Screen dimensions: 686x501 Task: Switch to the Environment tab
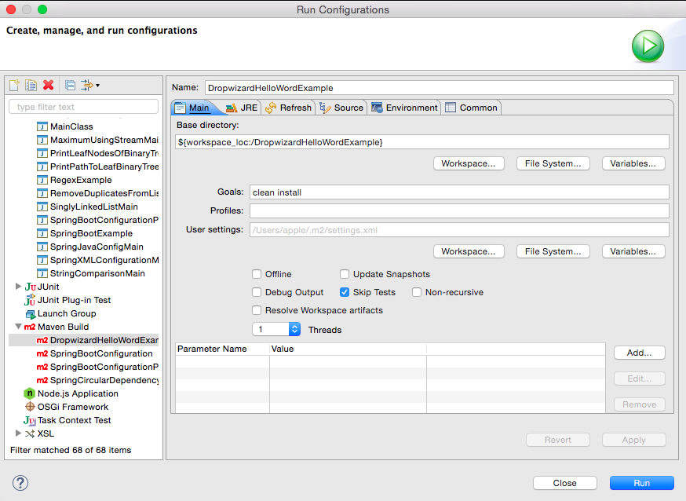point(404,108)
